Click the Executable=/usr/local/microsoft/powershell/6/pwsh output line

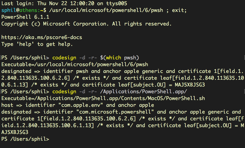point(75,65)
